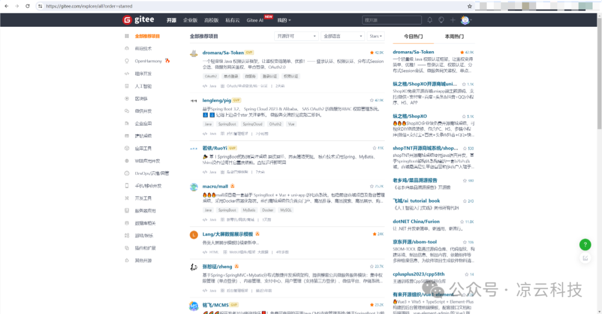
Task: Open the 企业版 nav item
Action: [190, 20]
